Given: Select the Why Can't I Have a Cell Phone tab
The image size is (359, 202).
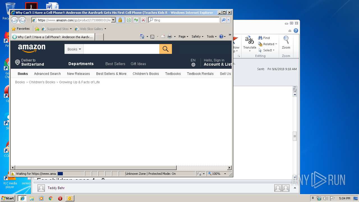Looking at the screenshot, I should pos(53,37).
